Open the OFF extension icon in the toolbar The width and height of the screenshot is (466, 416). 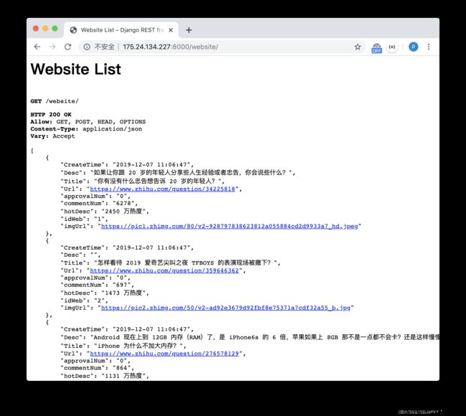376,47
